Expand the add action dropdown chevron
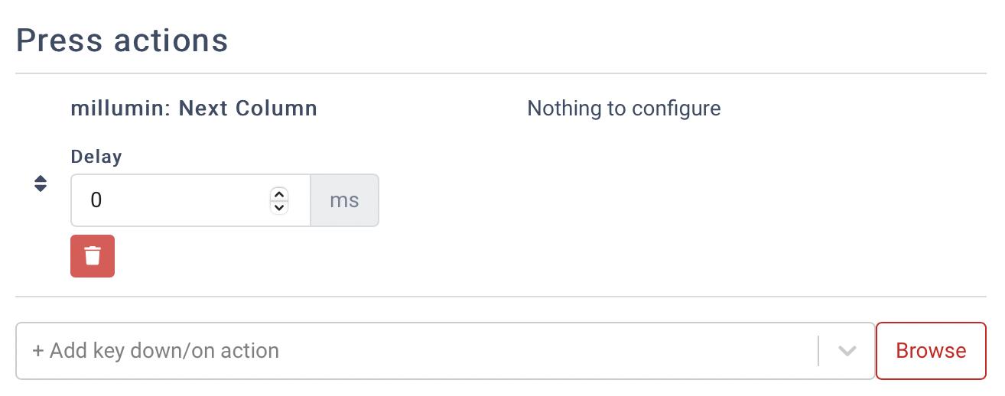The height and width of the screenshot is (396, 1005). click(x=847, y=351)
